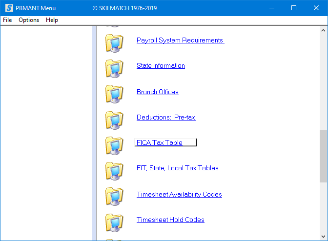Click folder icon beside Payroll System Requirements
The width and height of the screenshot is (328, 241).
(x=114, y=43)
